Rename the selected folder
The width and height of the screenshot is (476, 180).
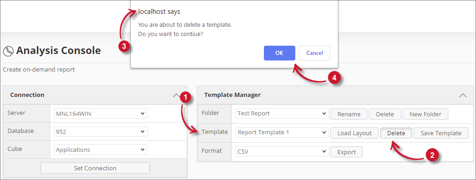click(349, 114)
